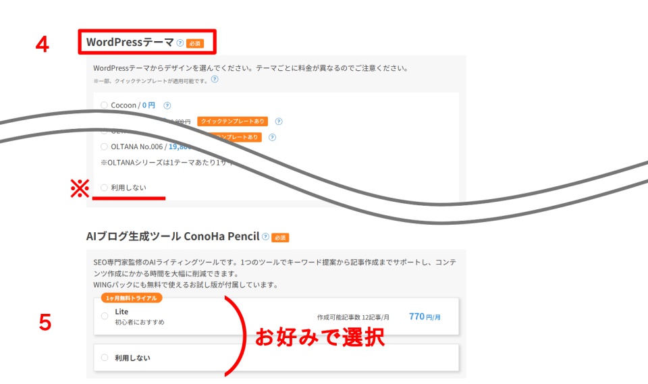Open help icon beside ConoHa Pencil heading

point(265,237)
